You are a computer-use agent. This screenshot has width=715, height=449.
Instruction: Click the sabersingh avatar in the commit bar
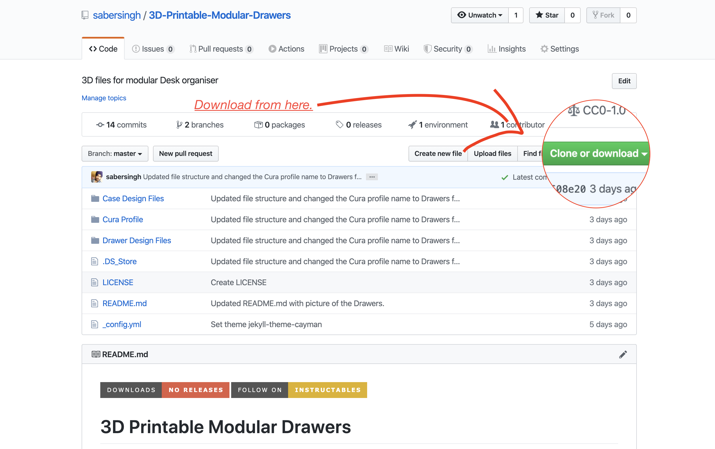[97, 177]
